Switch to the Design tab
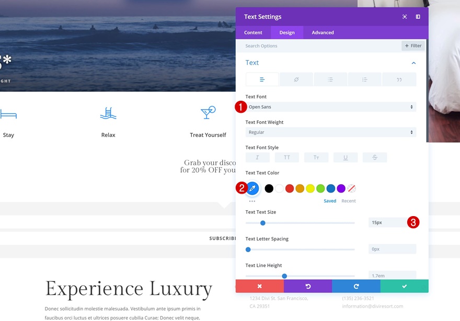Viewport: 460px width, 321px height. click(x=287, y=32)
